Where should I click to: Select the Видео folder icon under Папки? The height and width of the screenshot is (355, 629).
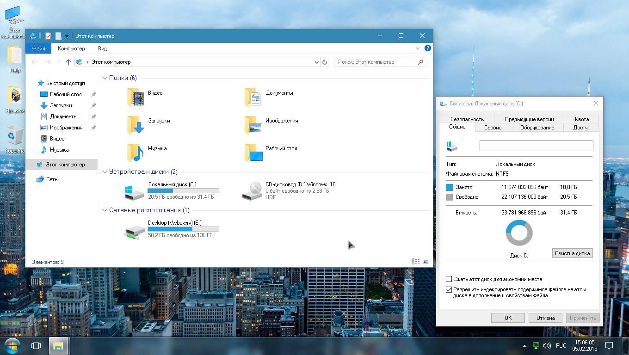[x=136, y=97]
